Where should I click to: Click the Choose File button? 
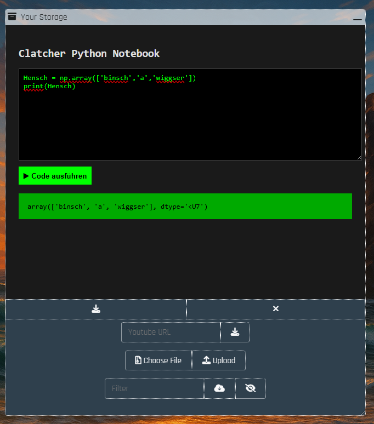(158, 360)
